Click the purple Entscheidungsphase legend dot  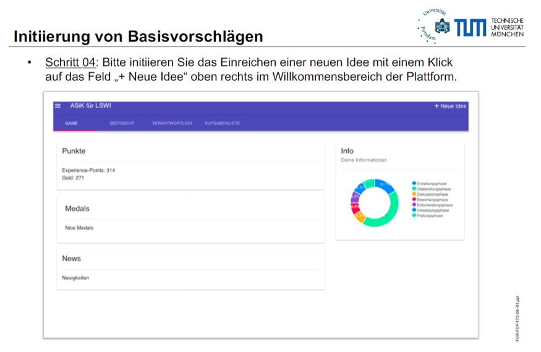[414, 205]
